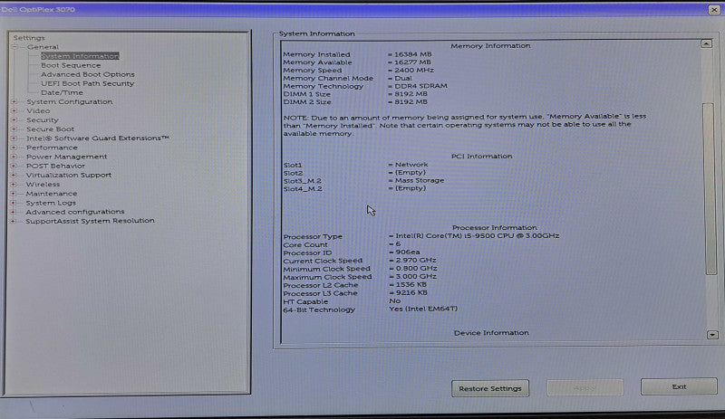Click the PCI Information heading
The image size is (725, 419).
coord(481,157)
